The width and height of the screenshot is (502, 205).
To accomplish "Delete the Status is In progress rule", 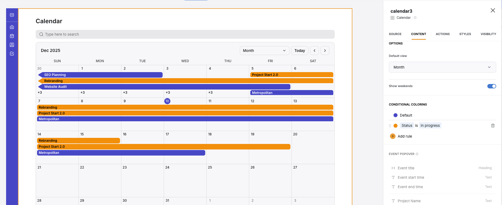I will click(493, 125).
